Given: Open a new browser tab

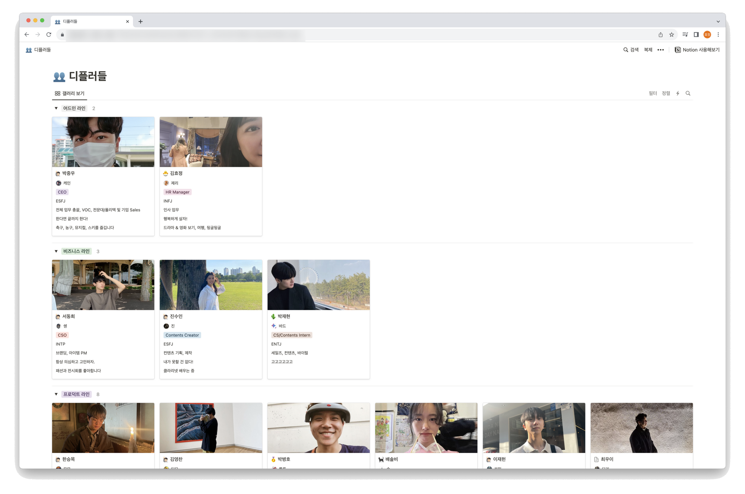Looking at the screenshot, I should point(140,22).
